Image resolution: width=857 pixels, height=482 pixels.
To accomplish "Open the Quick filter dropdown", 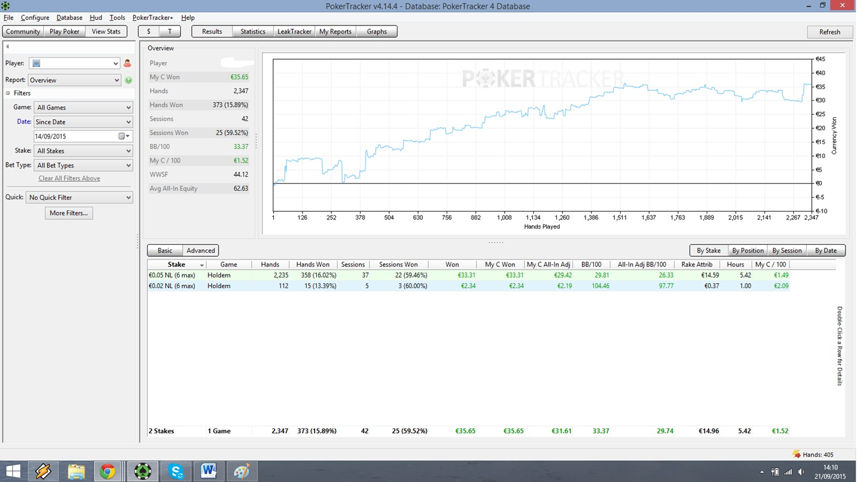I will pyautogui.click(x=79, y=198).
